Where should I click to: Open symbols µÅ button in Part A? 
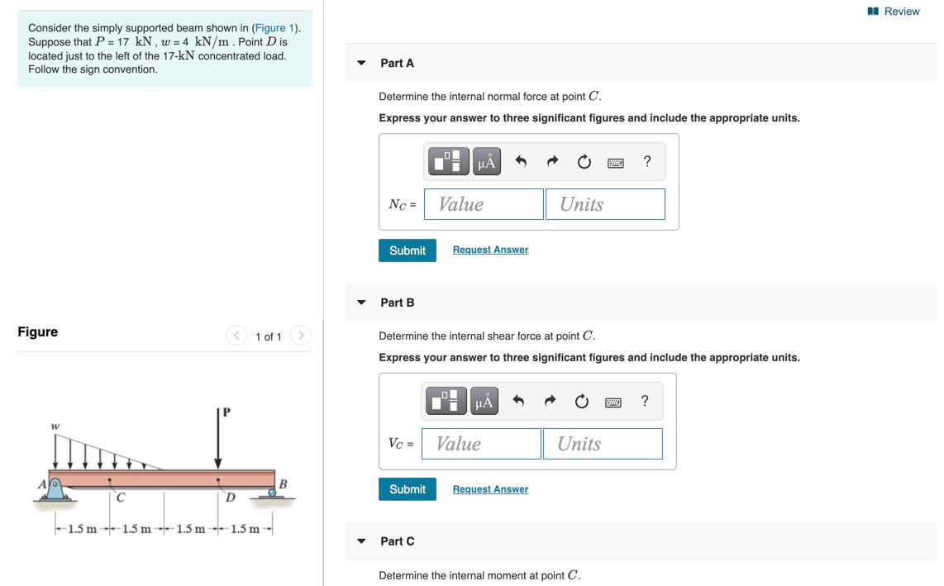(486, 161)
